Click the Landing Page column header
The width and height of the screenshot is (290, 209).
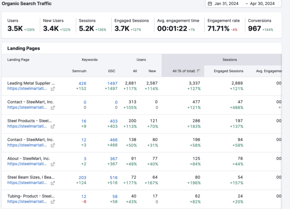(18, 60)
